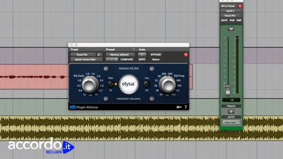
Task: Toggle the Filter On switch
Action: [111, 84]
